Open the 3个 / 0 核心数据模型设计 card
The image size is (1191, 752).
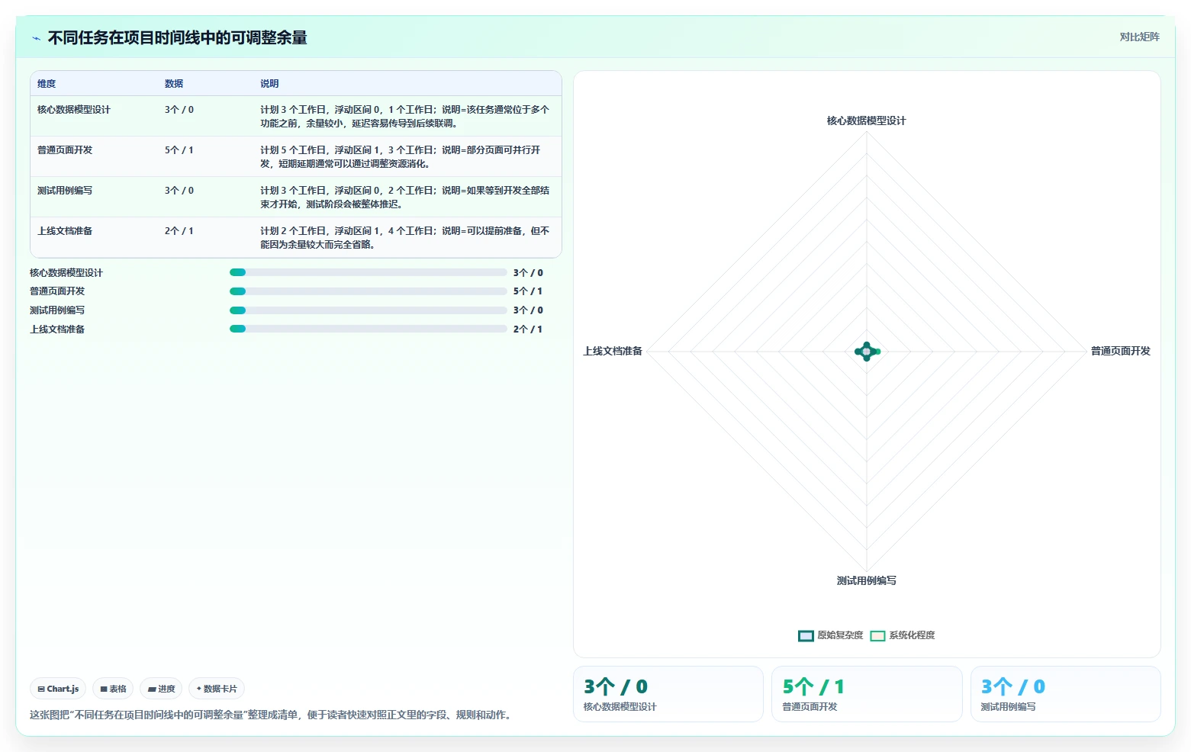click(668, 694)
